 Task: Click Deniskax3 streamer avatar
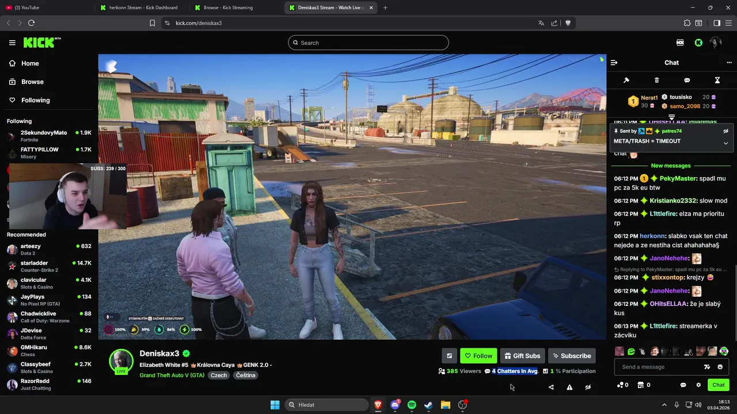click(121, 361)
